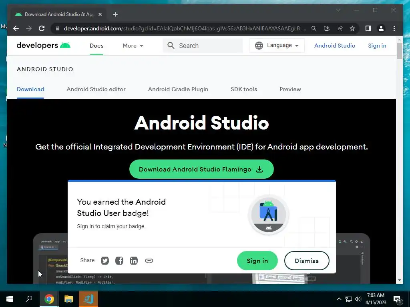Switch to Android Studio editor tab
The image size is (410, 307).
point(96,89)
